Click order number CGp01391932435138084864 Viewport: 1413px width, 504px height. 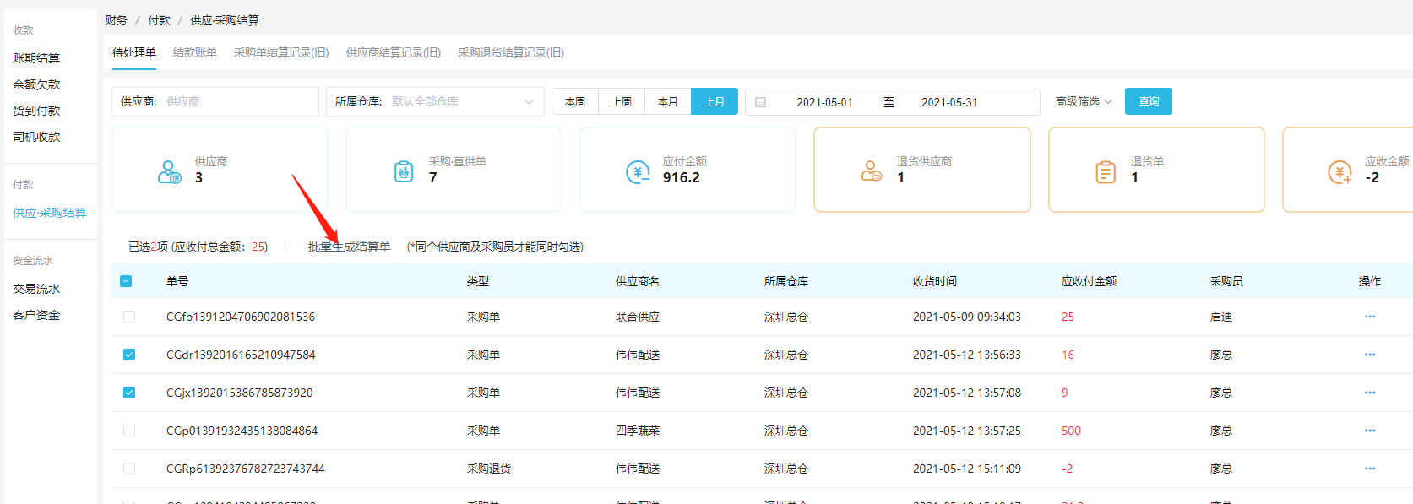[x=242, y=431]
